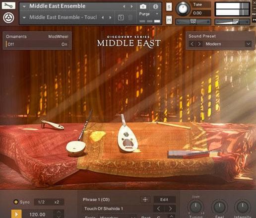Adjust the Intensity knob
The height and width of the screenshot is (218, 256).
point(243,207)
